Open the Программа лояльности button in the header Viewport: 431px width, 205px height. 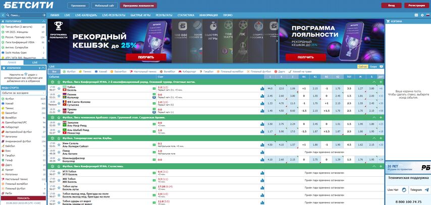point(138,6)
